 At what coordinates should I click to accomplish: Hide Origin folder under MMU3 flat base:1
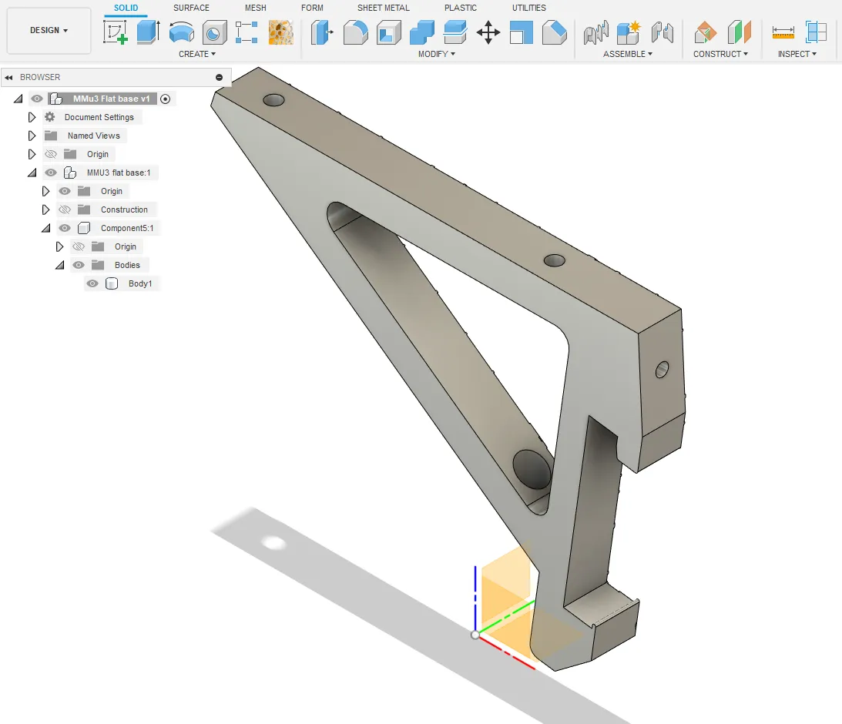(x=65, y=191)
